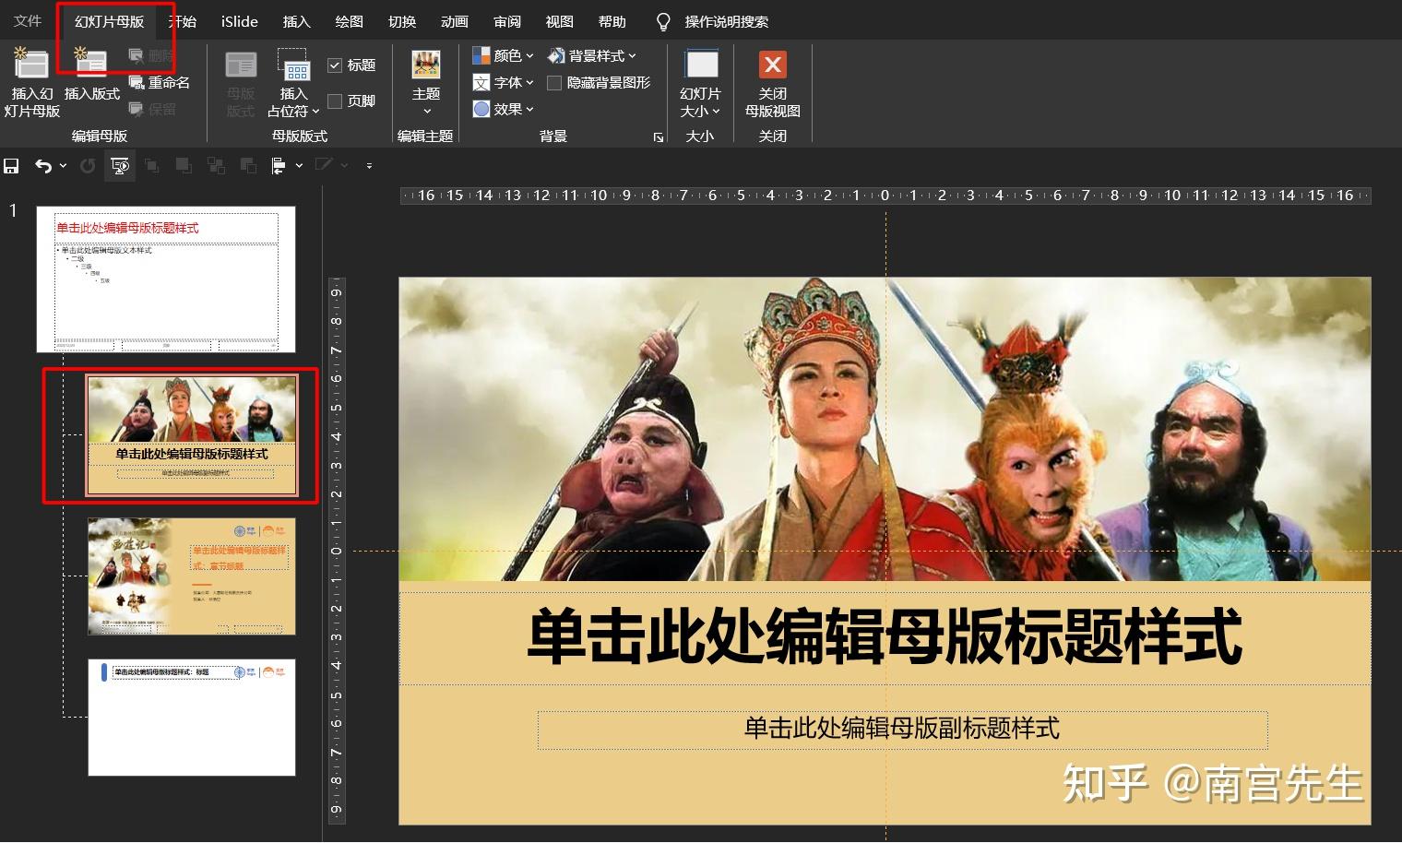Open the Background Styles (背景样式) dropdown
Viewport: 1402px width, 843px height.
point(591,55)
